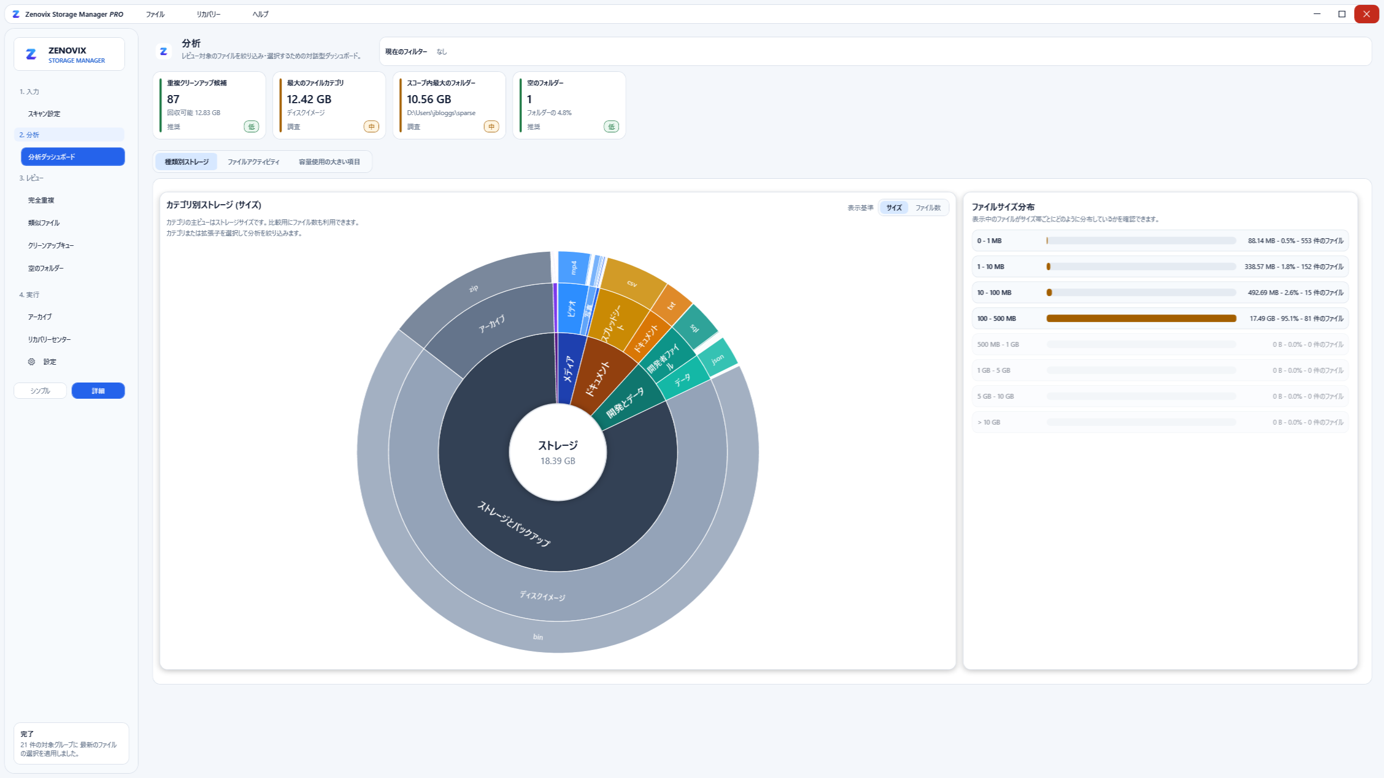Click the 低 badge on empty folders card
The image size is (1384, 778).
[611, 126]
